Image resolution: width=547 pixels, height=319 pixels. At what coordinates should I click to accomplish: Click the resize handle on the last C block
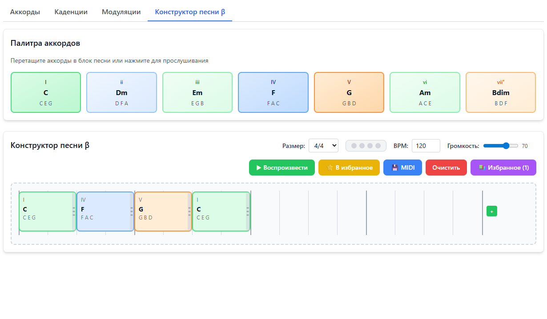248,211
